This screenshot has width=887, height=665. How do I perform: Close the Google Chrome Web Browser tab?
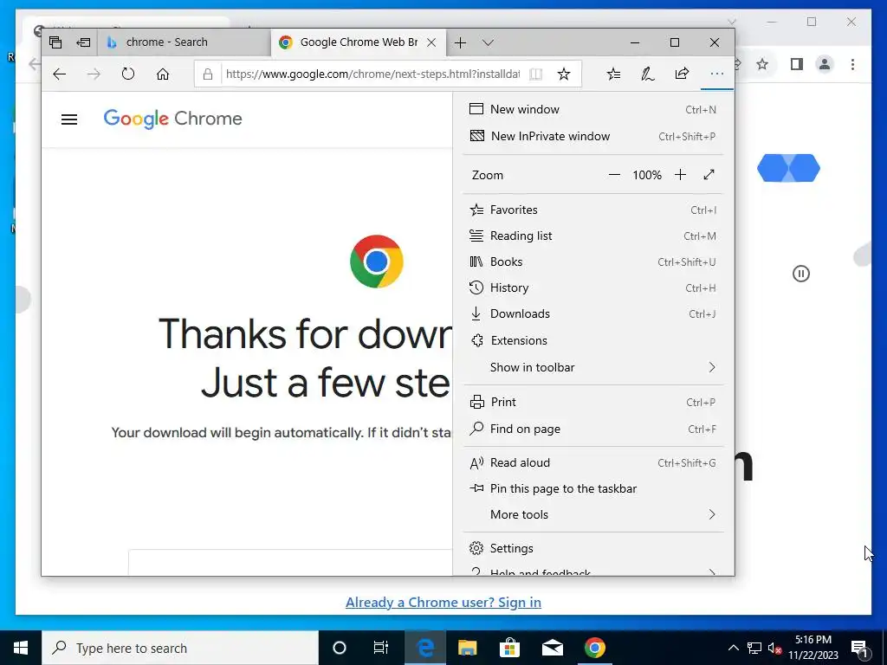[x=431, y=42]
